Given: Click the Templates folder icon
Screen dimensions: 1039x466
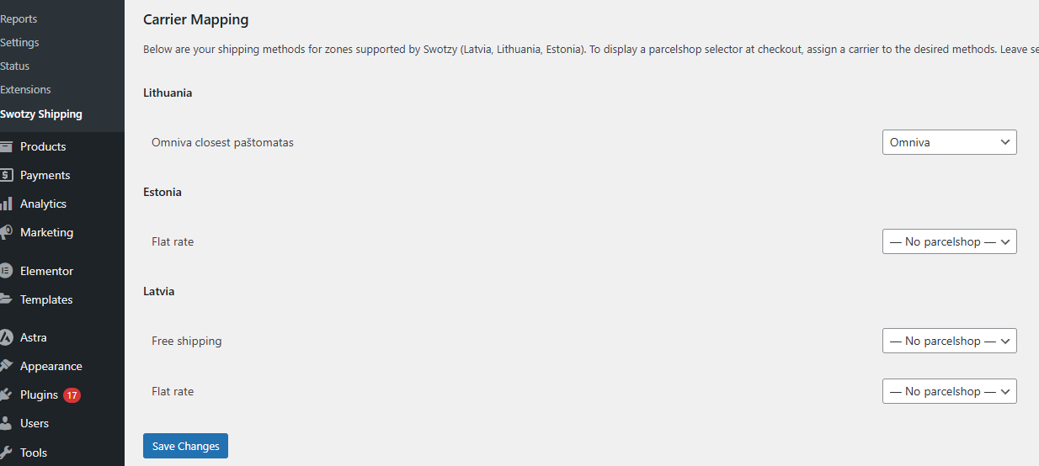Looking at the screenshot, I should 5,299.
